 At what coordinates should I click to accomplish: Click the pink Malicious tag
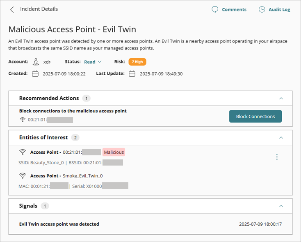pos(114,152)
